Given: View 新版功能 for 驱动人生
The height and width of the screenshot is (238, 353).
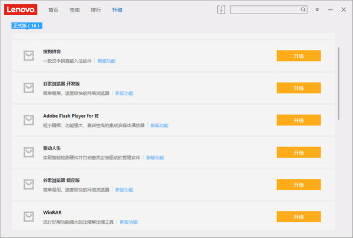Looking at the screenshot, I should point(155,158).
